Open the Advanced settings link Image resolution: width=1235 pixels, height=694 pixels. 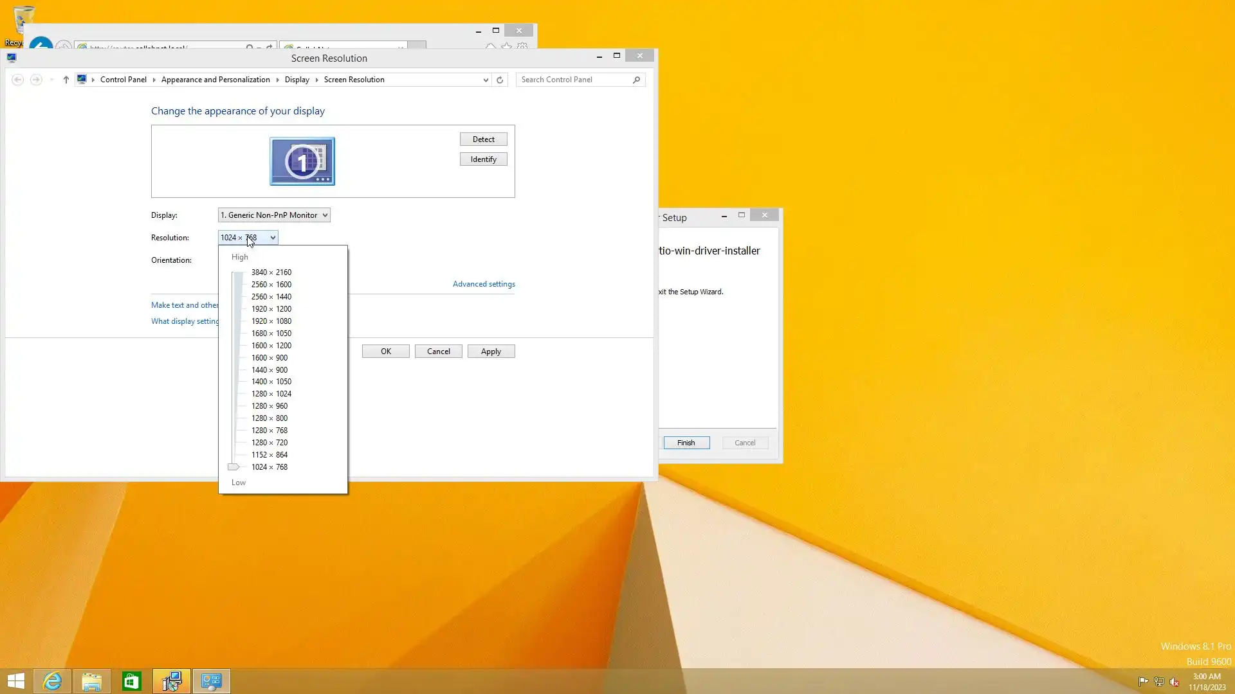(484, 284)
